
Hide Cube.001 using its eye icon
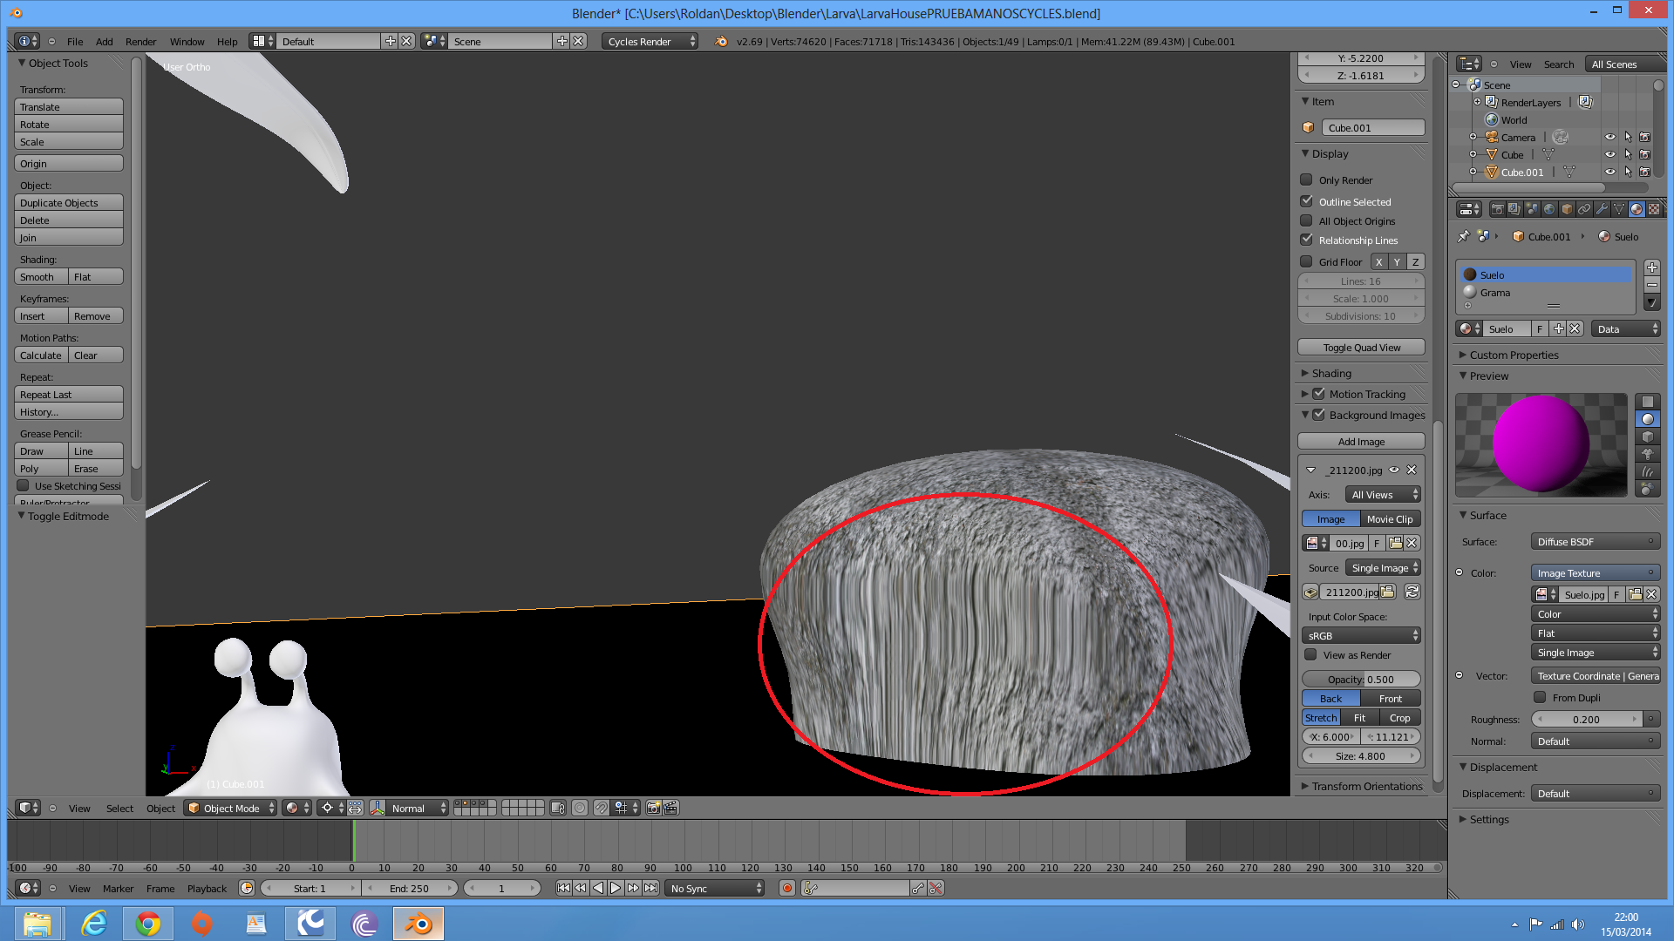[1610, 172]
